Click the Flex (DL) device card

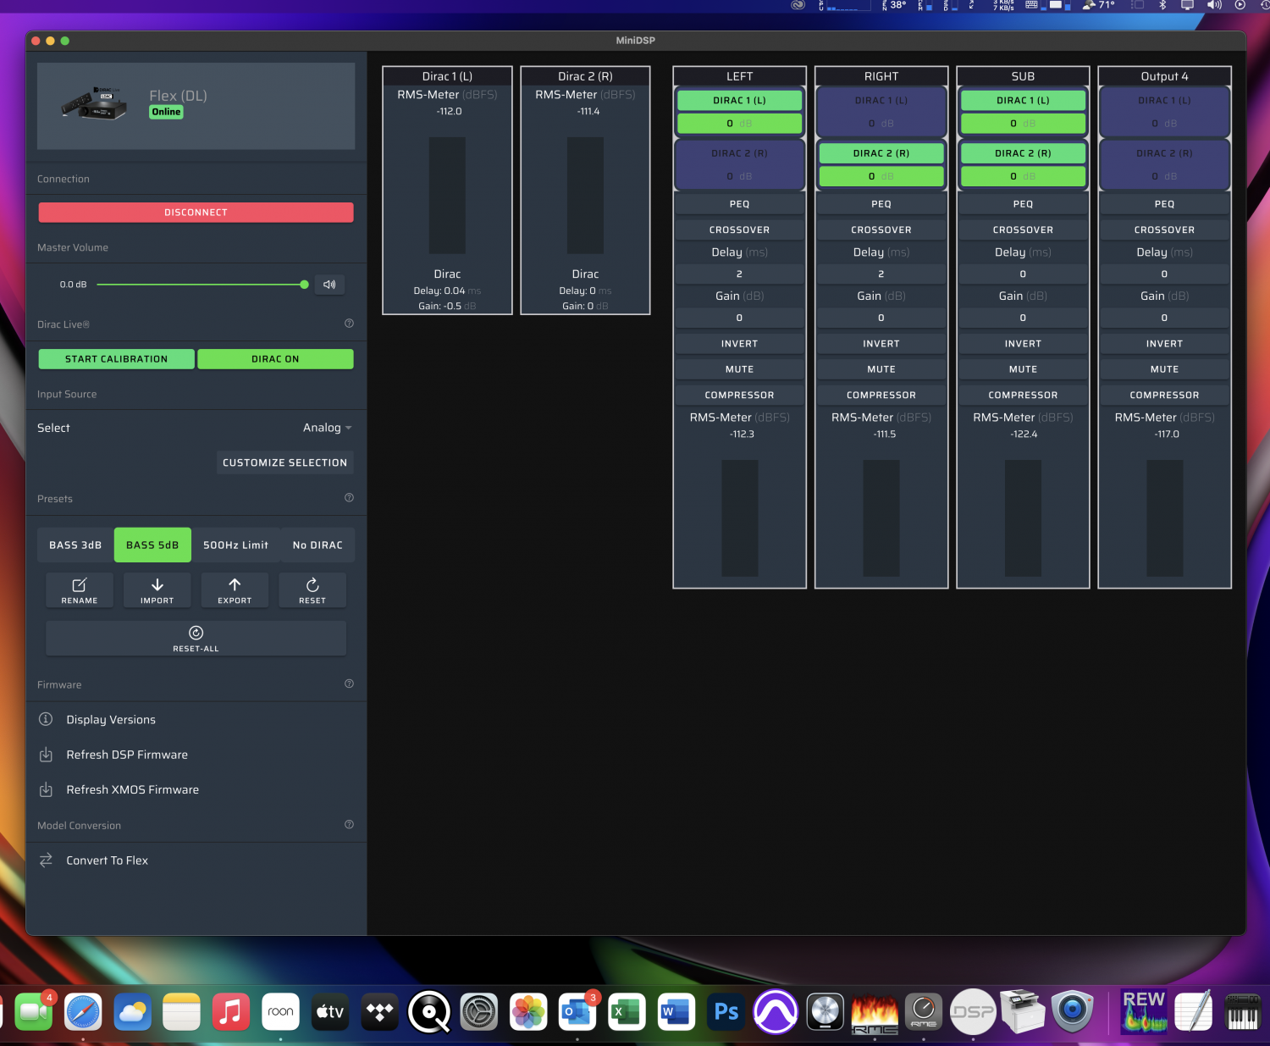196,106
